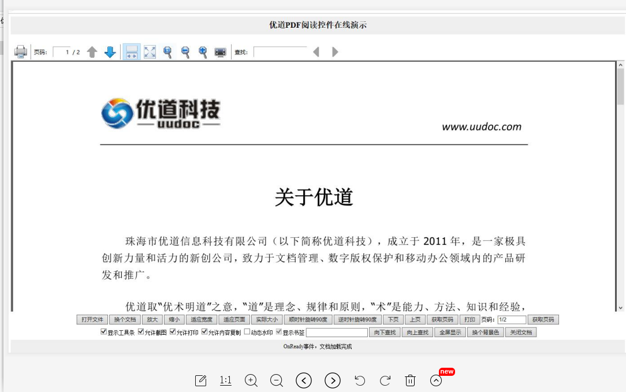The image size is (626, 392).
Task: Click the 顺时针旋转90度 rotate button
Action: [309, 319]
